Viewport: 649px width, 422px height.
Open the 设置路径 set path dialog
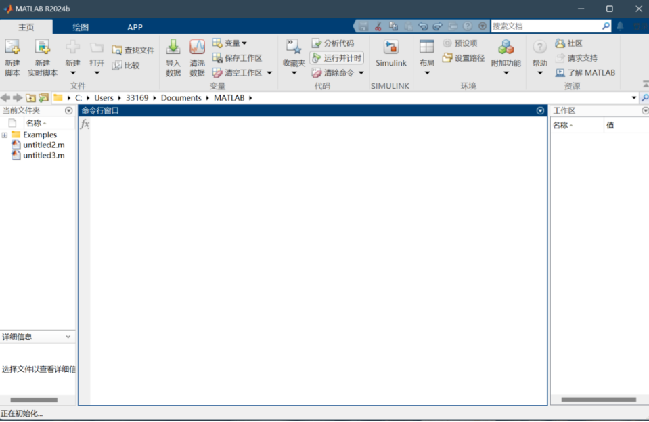463,58
